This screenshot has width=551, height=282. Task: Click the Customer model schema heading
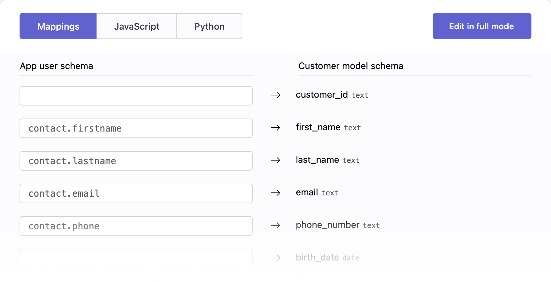tap(351, 66)
